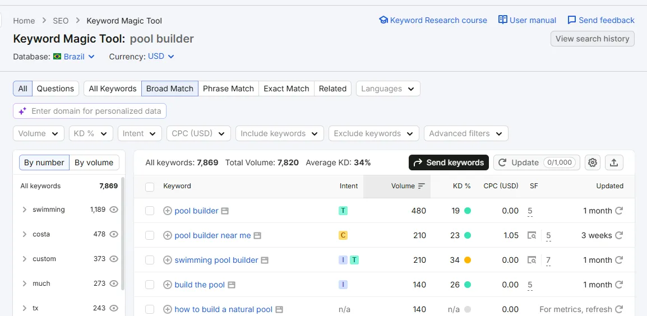Add 'build the pool' with plus icon
The image size is (647, 316).
[167, 285]
